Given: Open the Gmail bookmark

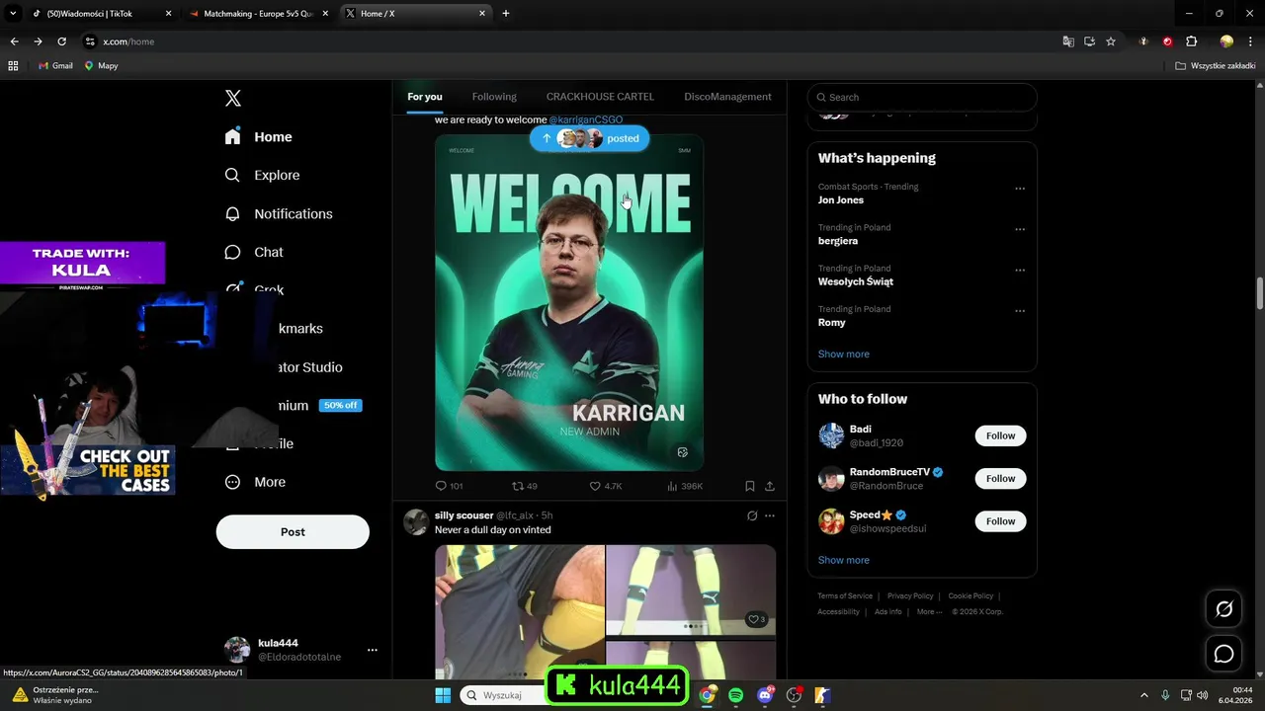Looking at the screenshot, I should click(x=55, y=65).
